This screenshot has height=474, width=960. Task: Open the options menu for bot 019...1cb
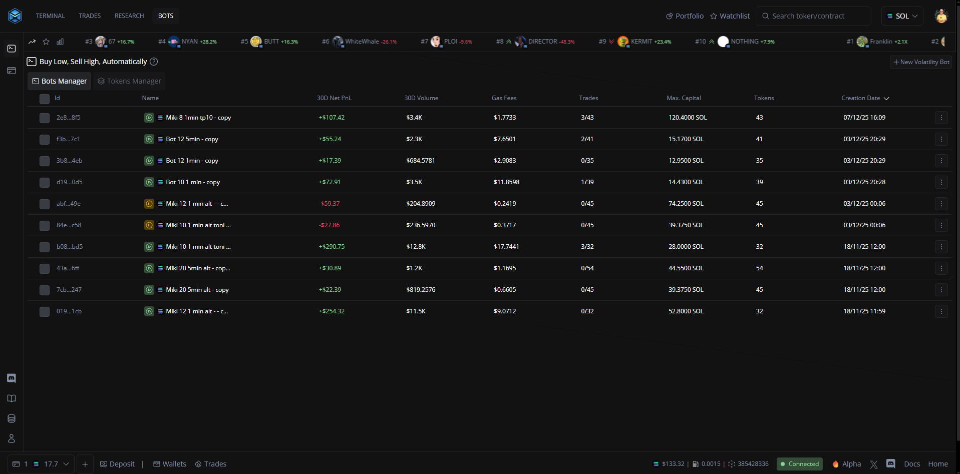click(941, 311)
